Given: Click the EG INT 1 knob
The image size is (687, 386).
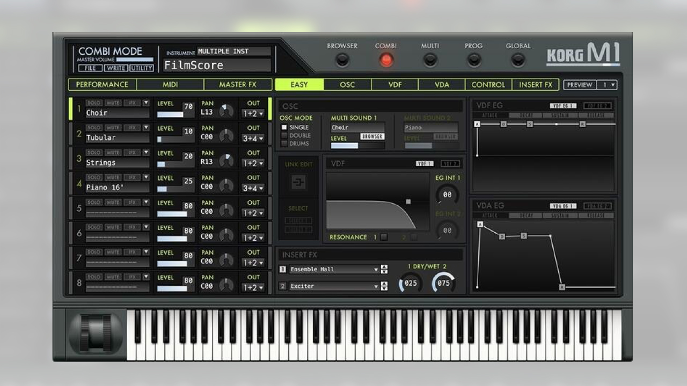Looking at the screenshot, I should click(x=447, y=194).
